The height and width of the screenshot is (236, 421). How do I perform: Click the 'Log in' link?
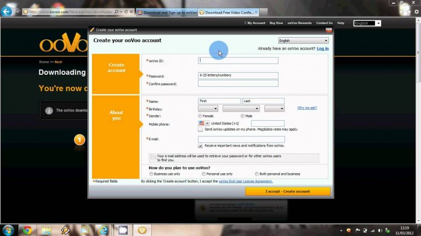323,49
